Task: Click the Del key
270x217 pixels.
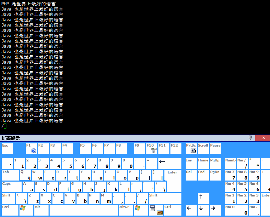Action: [191, 175]
